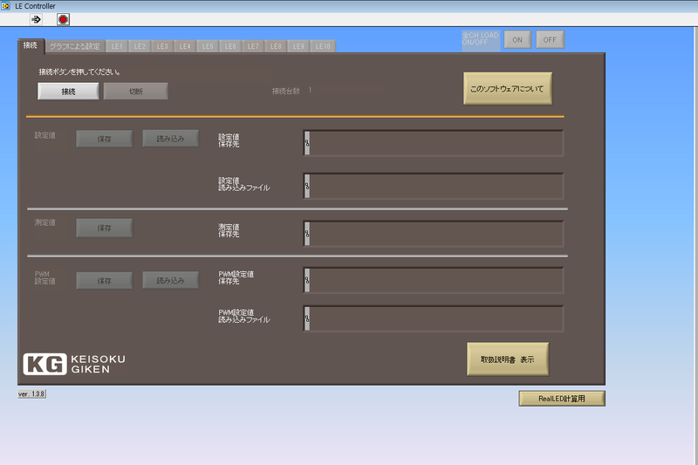
Task: Open the LE1 tab
Action: (x=117, y=45)
